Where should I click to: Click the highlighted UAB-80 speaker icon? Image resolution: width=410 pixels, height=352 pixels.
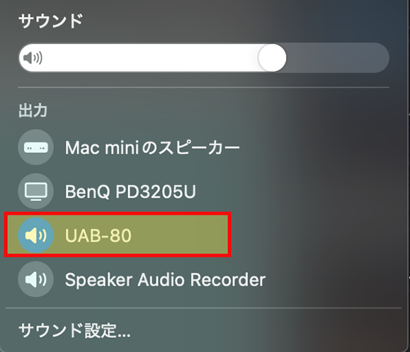click(36, 235)
